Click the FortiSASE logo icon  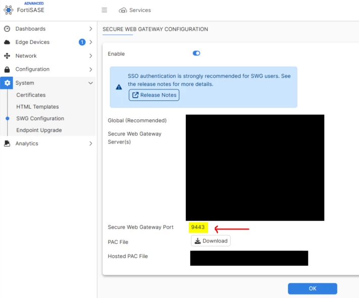pos(9,10)
